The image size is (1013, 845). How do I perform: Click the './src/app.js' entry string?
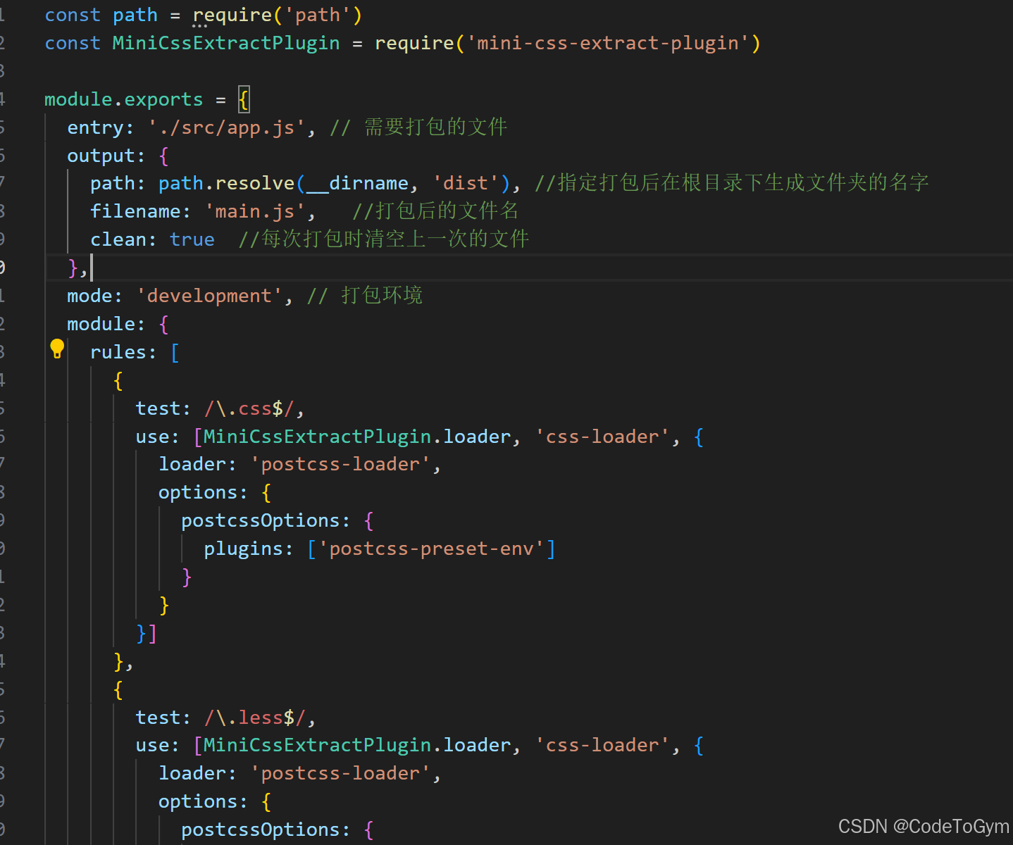pyautogui.click(x=227, y=127)
